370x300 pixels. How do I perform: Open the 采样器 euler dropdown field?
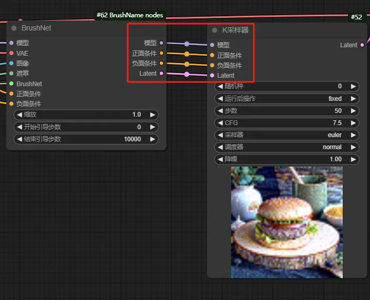pyautogui.click(x=287, y=135)
